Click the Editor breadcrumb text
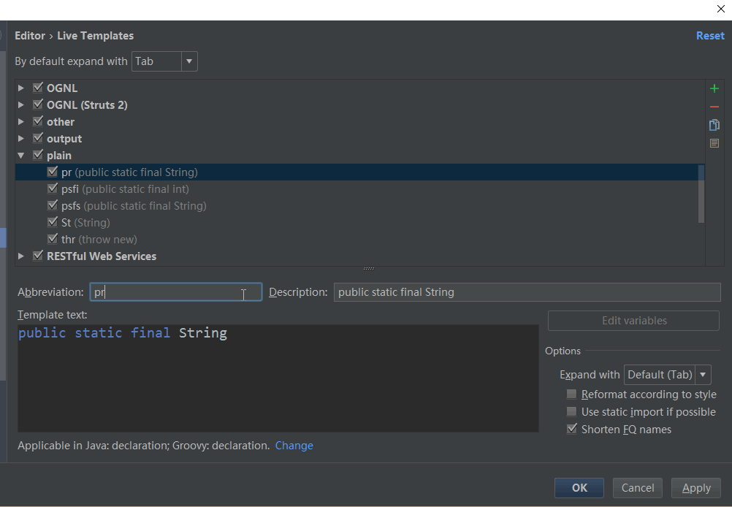Screen dimensions: 732x507 (x=30, y=36)
